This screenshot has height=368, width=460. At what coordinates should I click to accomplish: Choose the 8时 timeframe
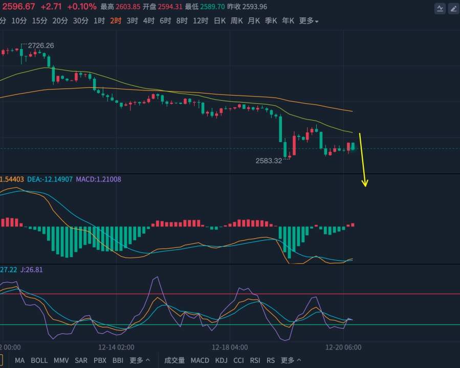click(182, 21)
